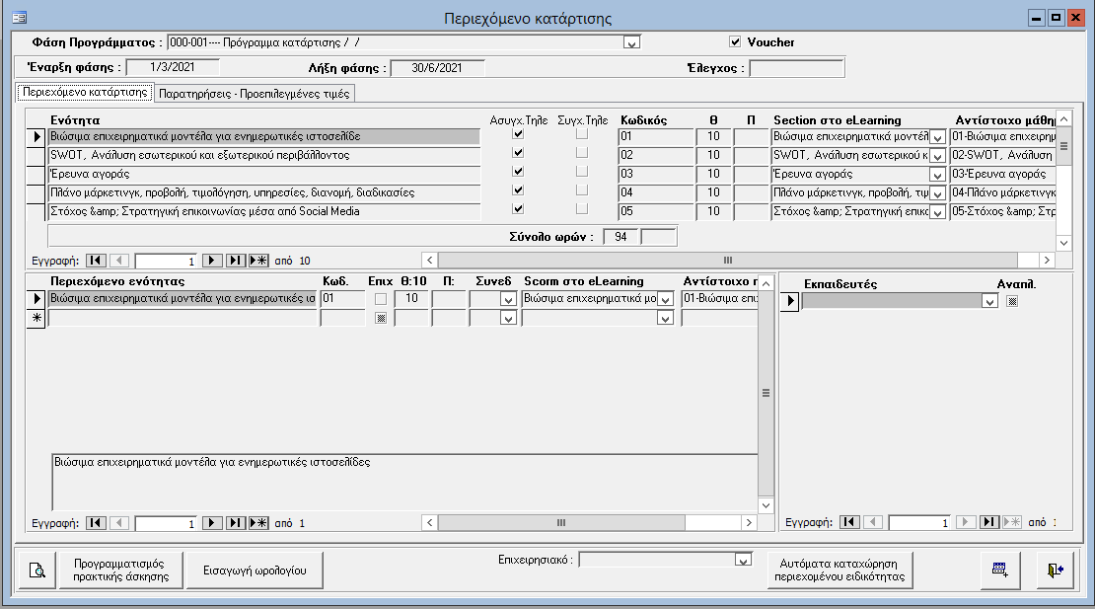The width and height of the screenshot is (1095, 609).
Task: Add new record in units navigator
Action: tap(258, 261)
